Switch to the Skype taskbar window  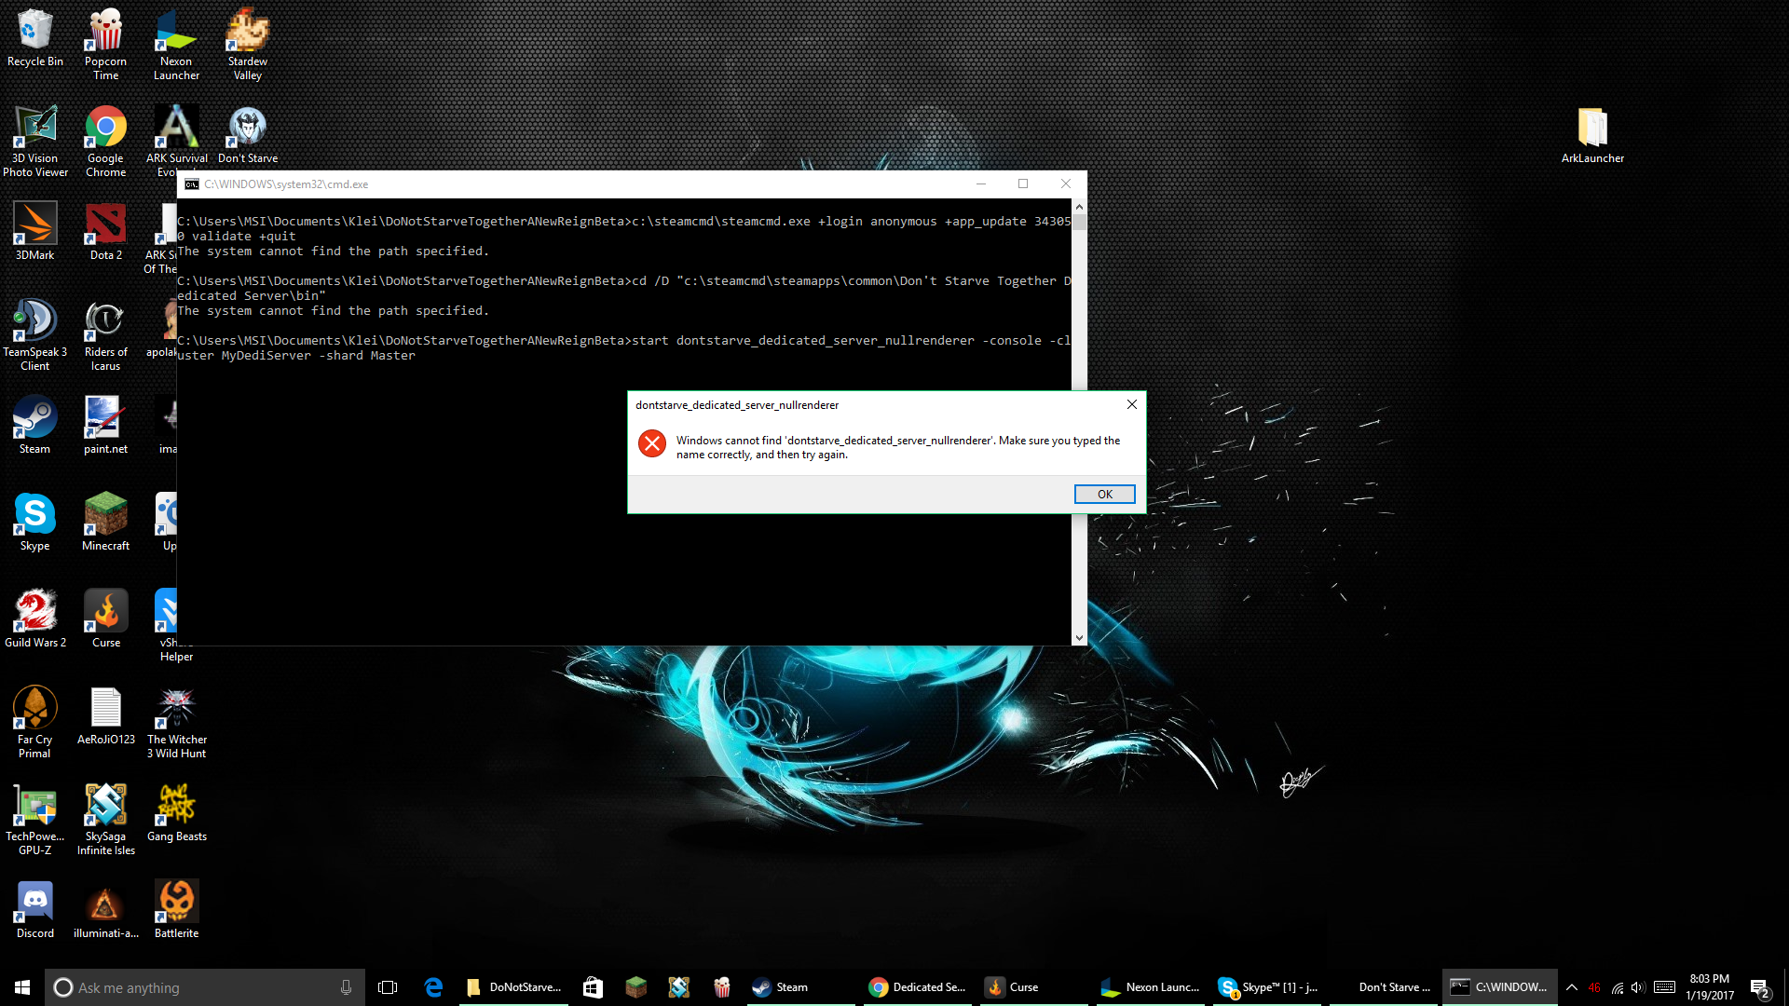[1269, 987]
